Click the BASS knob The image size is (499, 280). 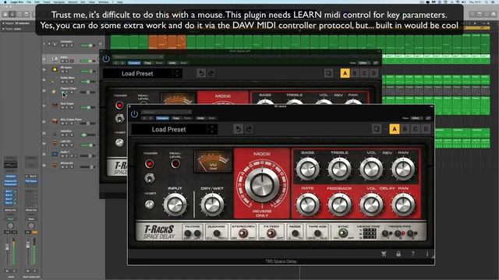(307, 169)
